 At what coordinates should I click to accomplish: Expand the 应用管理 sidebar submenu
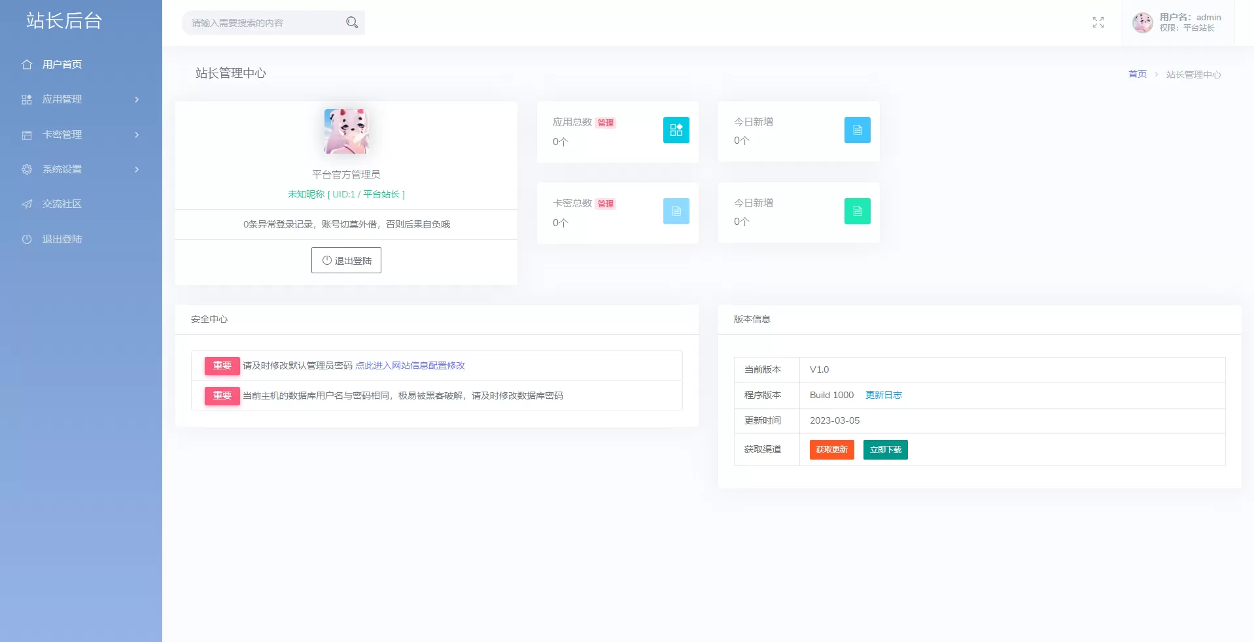(x=137, y=99)
